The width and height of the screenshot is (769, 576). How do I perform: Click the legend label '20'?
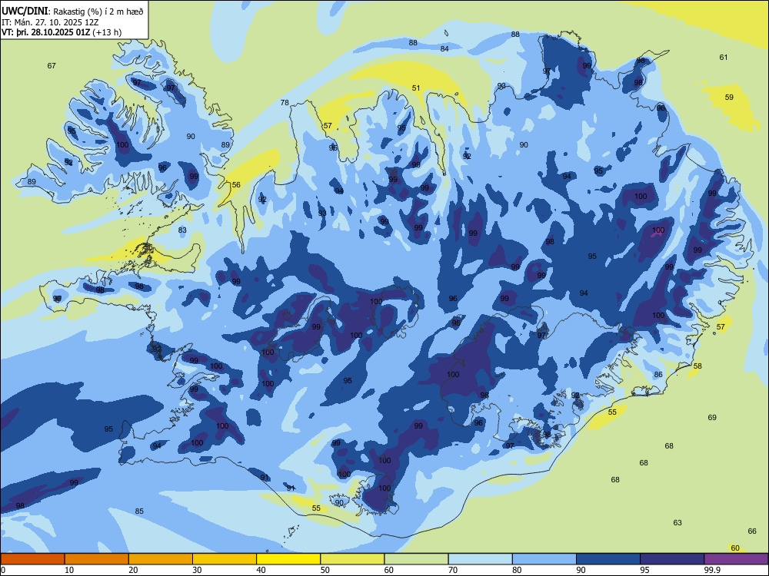pyautogui.click(x=133, y=570)
